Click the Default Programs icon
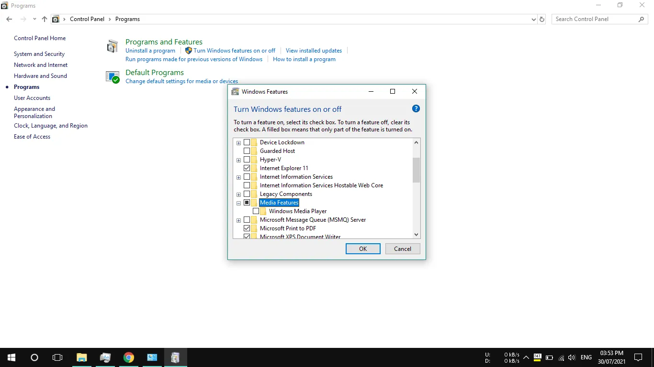654x367 pixels. [113, 77]
